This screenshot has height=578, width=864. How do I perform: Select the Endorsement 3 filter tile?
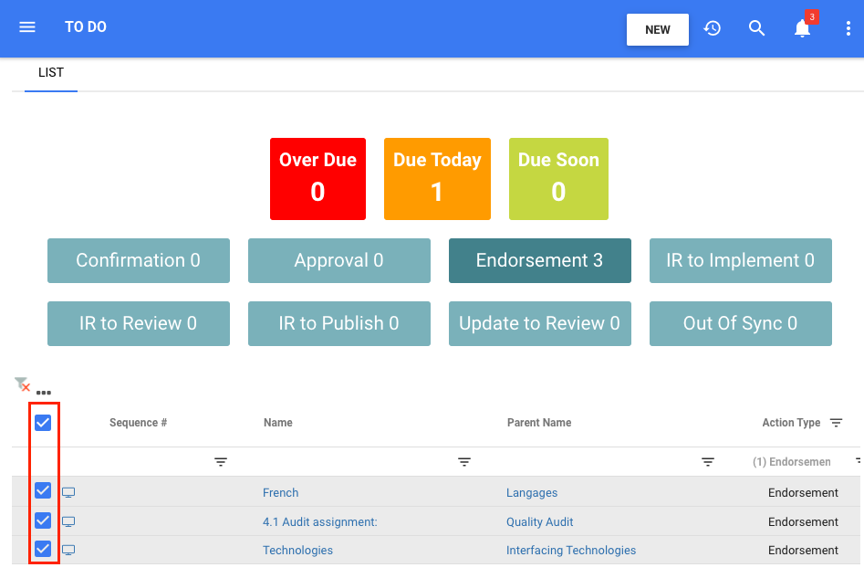pyautogui.click(x=539, y=261)
